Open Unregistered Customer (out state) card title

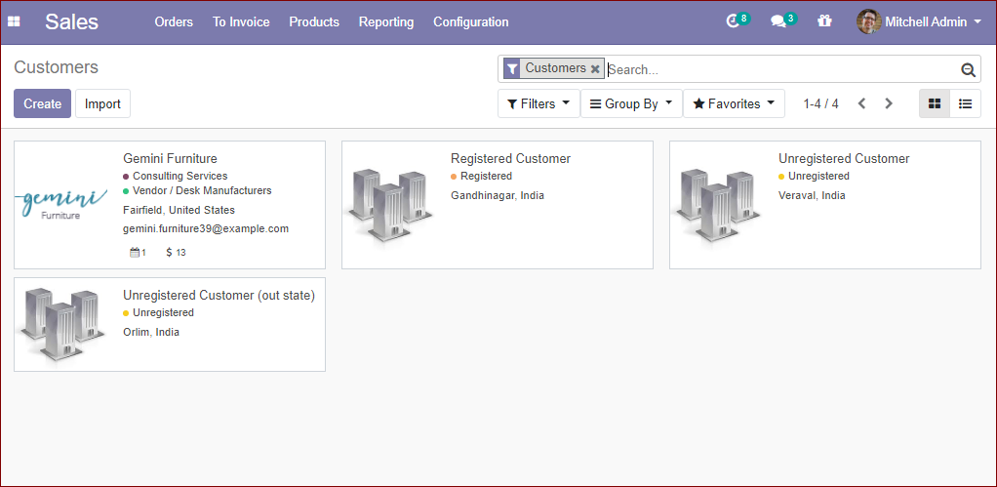click(219, 296)
